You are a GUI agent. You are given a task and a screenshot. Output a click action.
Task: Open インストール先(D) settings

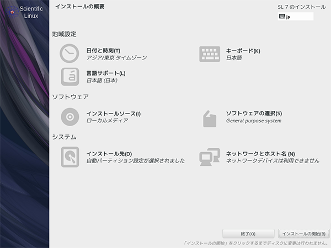[x=109, y=154]
